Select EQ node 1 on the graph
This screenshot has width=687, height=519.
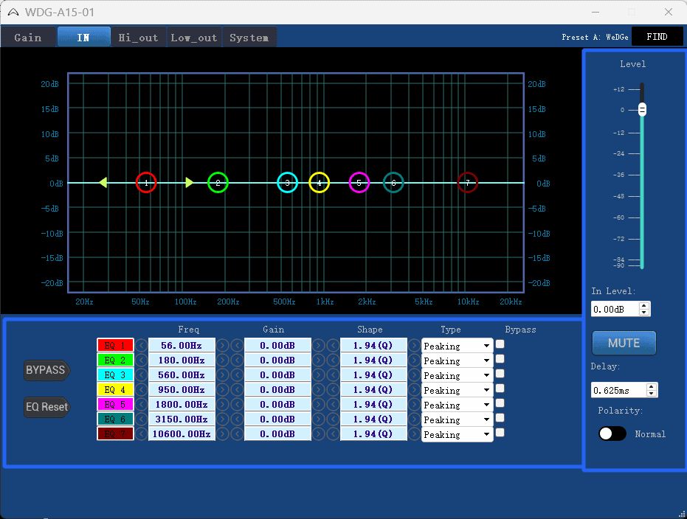point(146,183)
